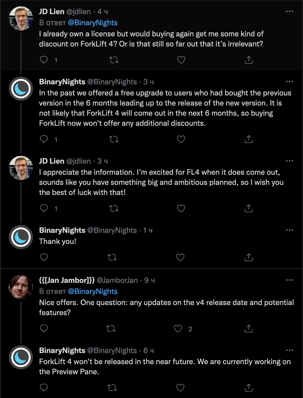Image resolution: width=303 pixels, height=398 pixels.
Task: Open @BinaryNights mention in JD Lien's reply
Action: tap(93, 23)
